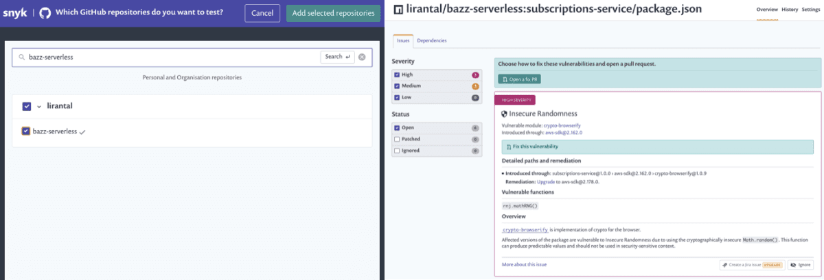The image size is (824, 280).
Task: Click the High severity count badge
Action: click(475, 75)
